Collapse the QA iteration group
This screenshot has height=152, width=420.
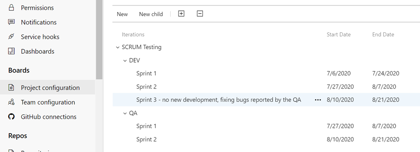(x=125, y=113)
